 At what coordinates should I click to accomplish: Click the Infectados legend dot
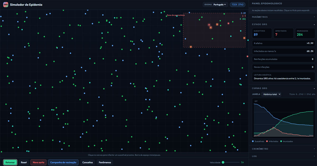coord(267,141)
